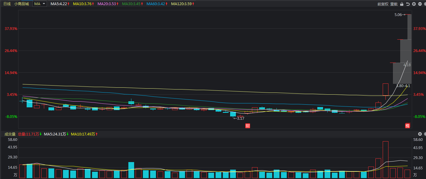Click the 小商品城 stock name

[22, 4]
